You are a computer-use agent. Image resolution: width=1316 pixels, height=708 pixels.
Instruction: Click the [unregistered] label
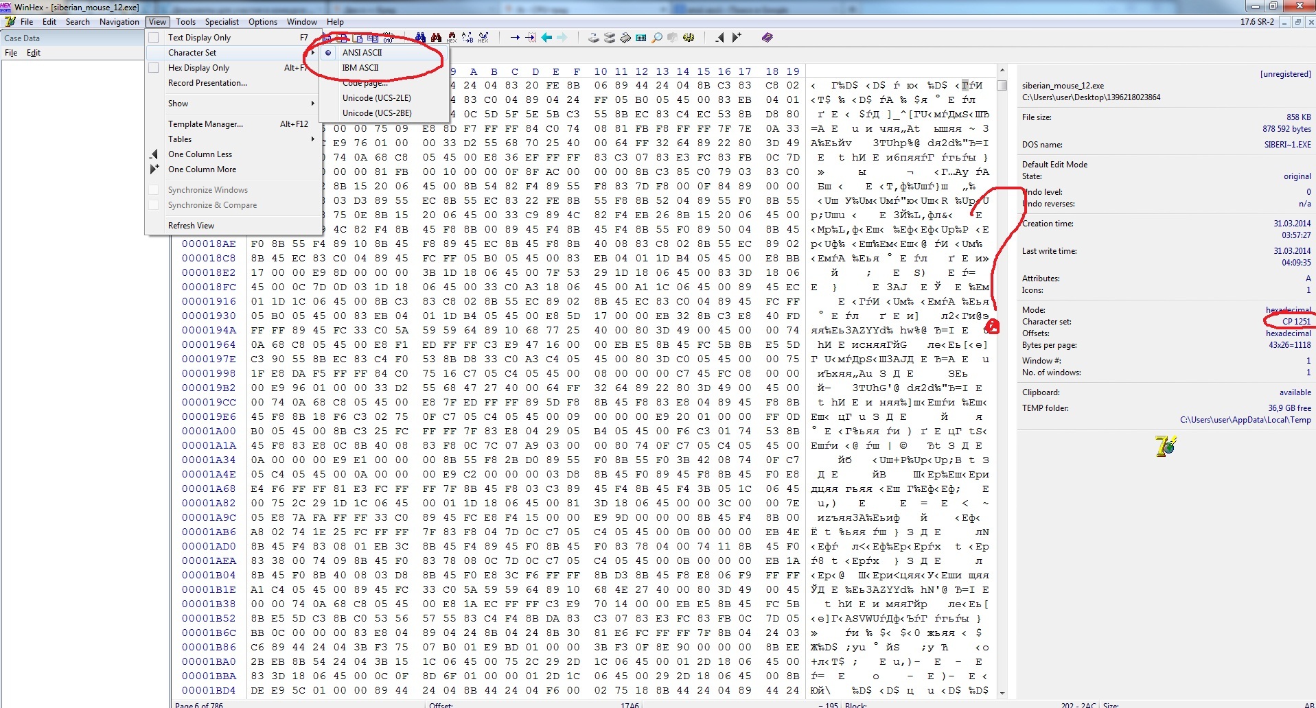point(1285,74)
